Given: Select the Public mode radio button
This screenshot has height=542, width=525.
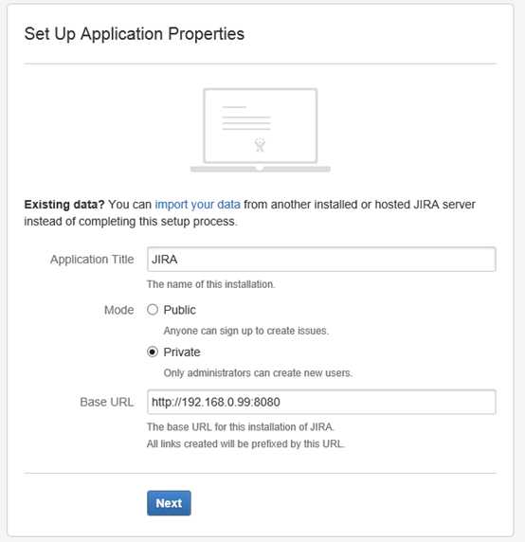Looking at the screenshot, I should click(x=153, y=309).
